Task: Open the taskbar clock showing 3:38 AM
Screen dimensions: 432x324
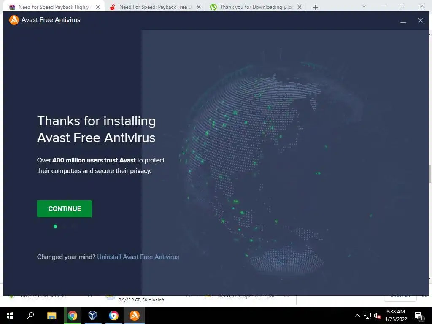Action: 396,316
